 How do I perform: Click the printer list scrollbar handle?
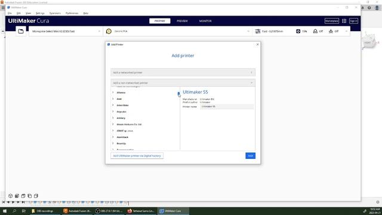pos(178,94)
